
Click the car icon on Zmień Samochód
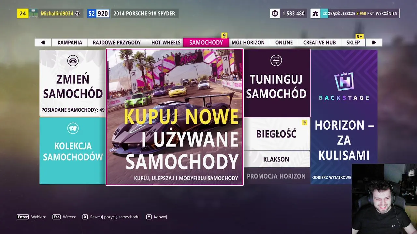click(x=73, y=60)
